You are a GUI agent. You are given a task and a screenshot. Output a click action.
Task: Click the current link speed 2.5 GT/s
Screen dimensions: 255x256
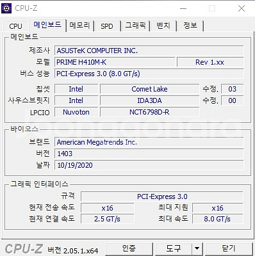click(108, 219)
